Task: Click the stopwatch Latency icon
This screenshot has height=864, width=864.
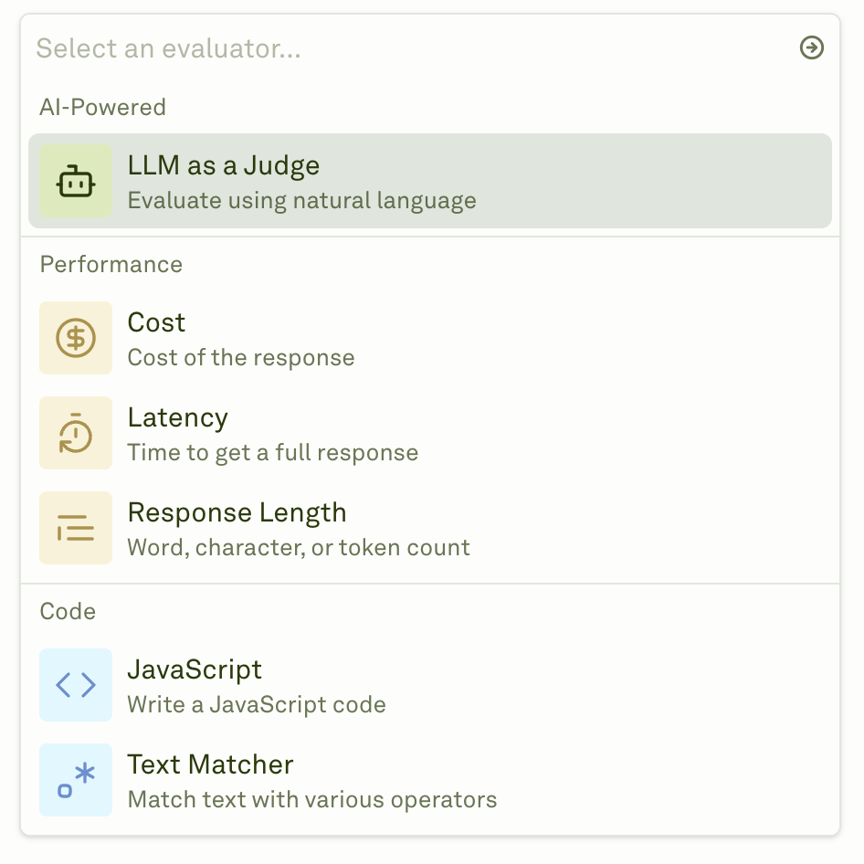Action: click(76, 433)
